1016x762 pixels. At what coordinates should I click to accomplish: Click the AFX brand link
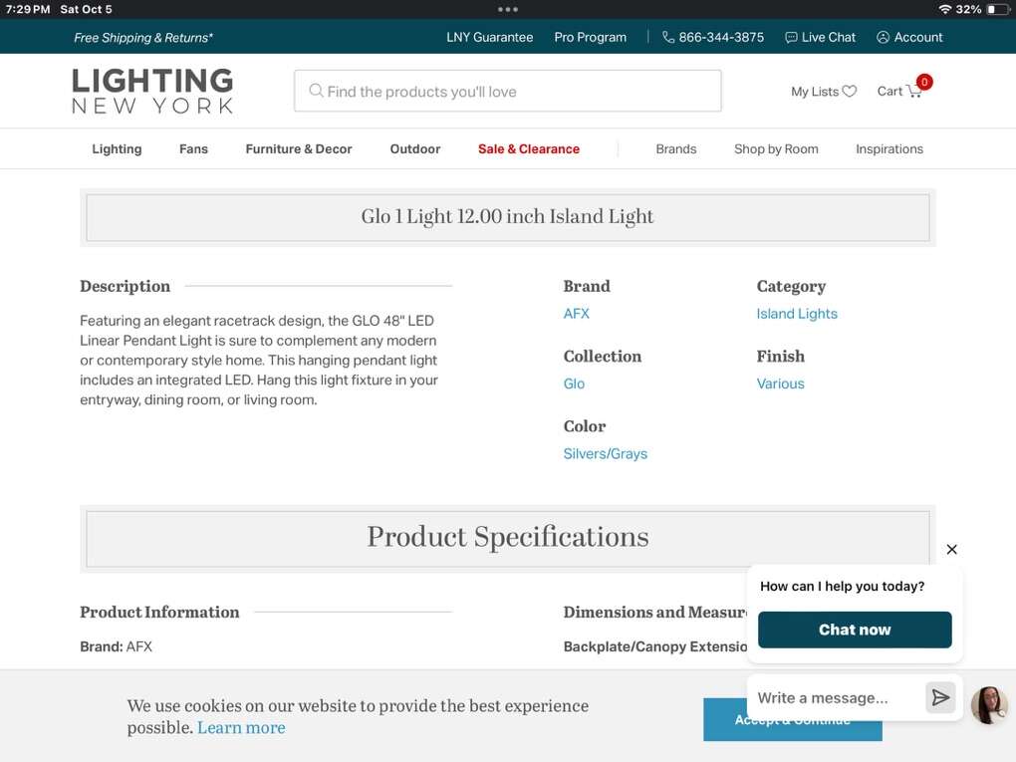[x=576, y=314]
